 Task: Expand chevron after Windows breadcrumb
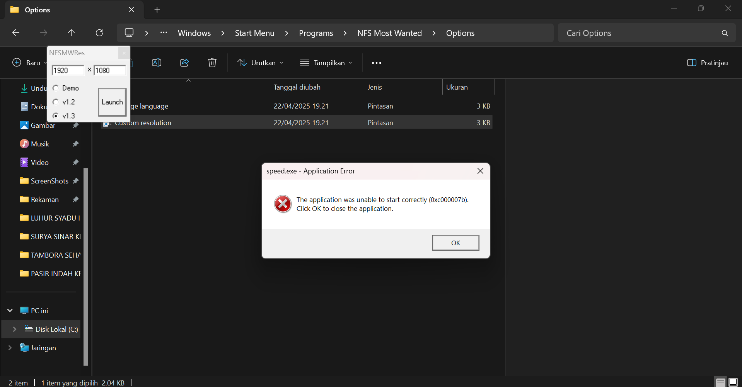pos(223,33)
